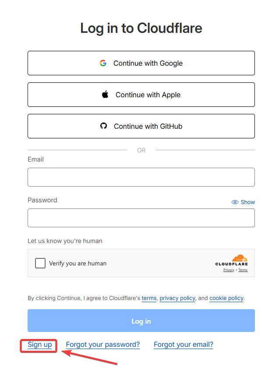Viewport: 272px width, 367px height.
Task: Check the Verify you are human box
Action: point(40,263)
